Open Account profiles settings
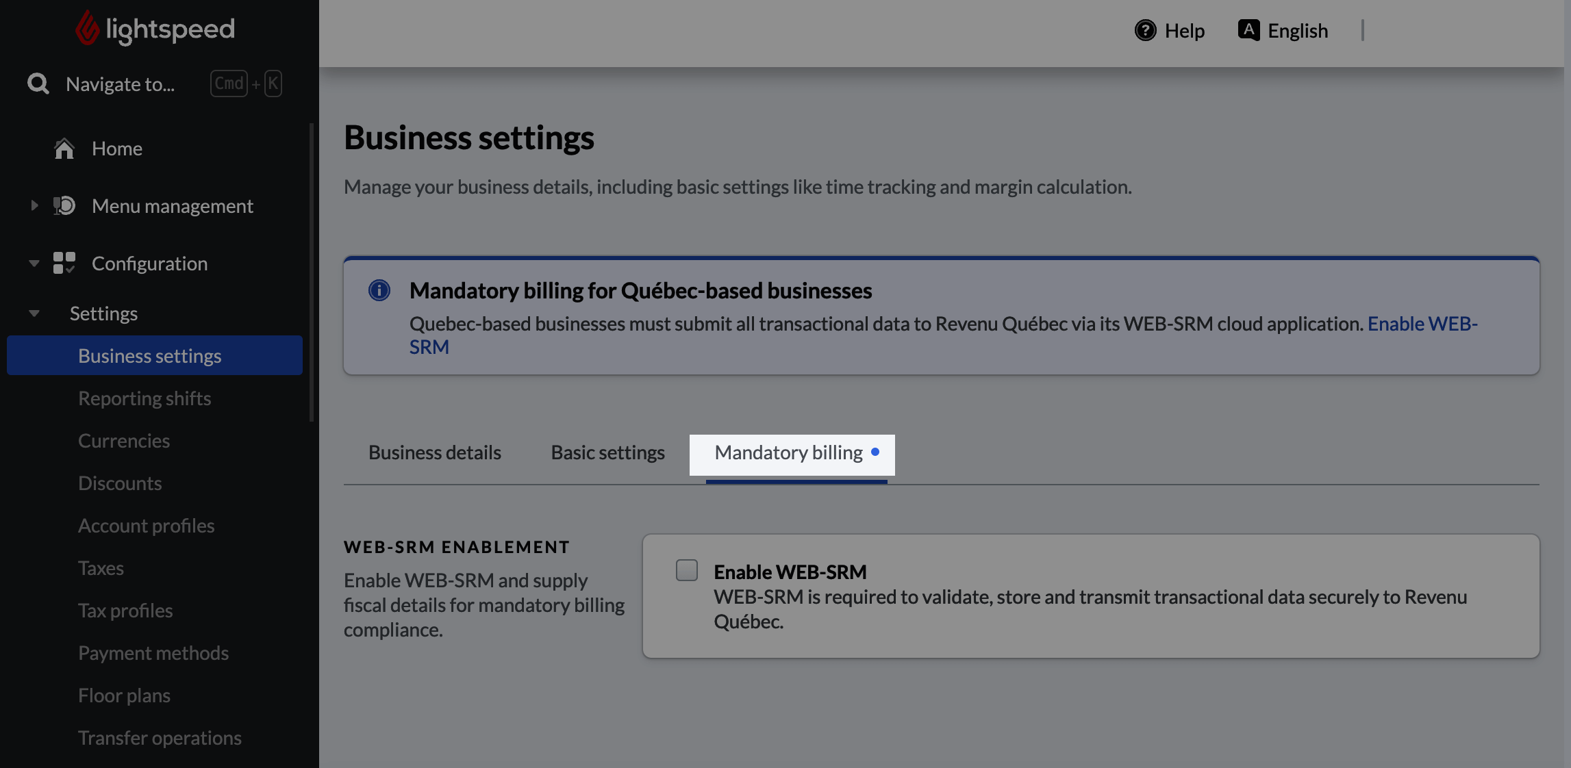Viewport: 1571px width, 768px height. pyautogui.click(x=146, y=526)
